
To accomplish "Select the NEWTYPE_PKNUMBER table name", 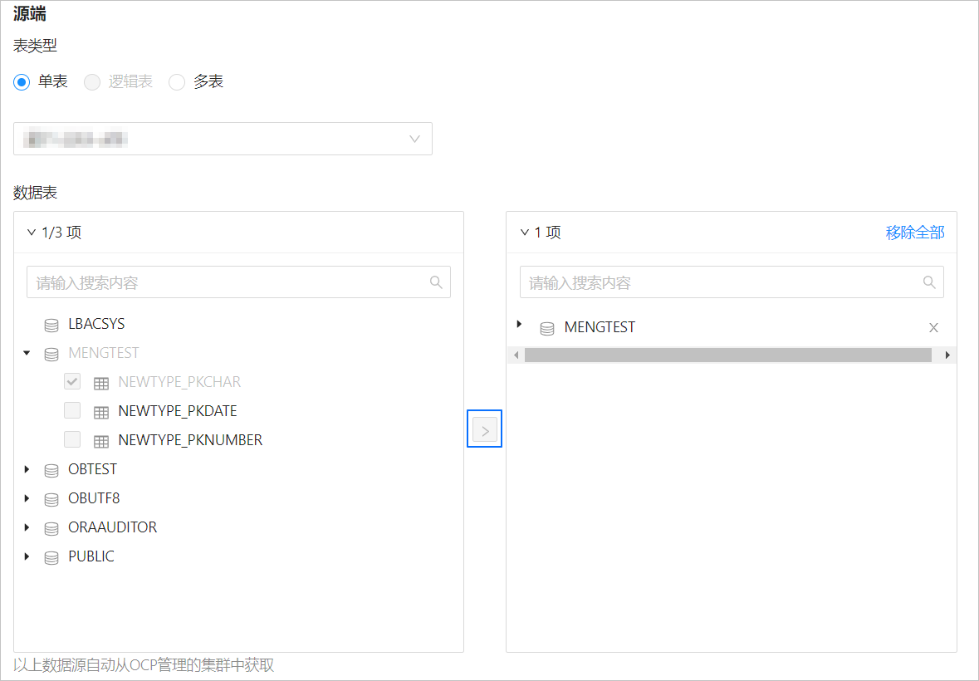I will 190,440.
